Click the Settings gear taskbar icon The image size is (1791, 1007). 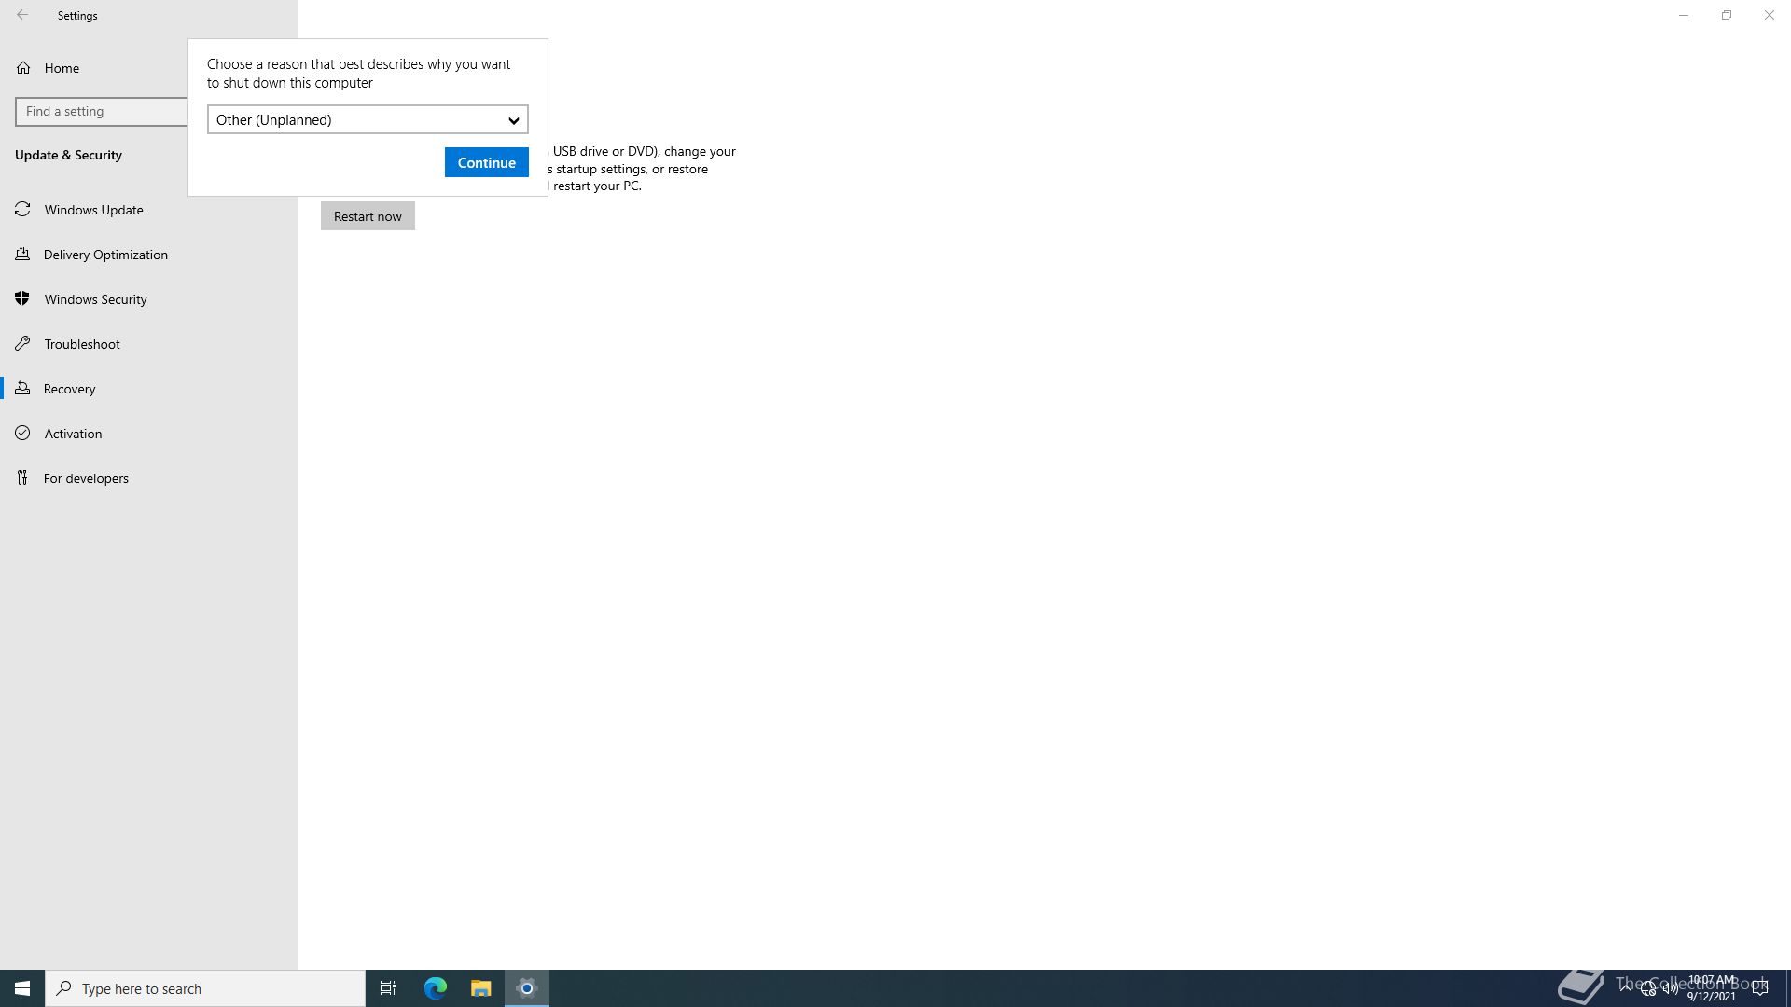527,988
